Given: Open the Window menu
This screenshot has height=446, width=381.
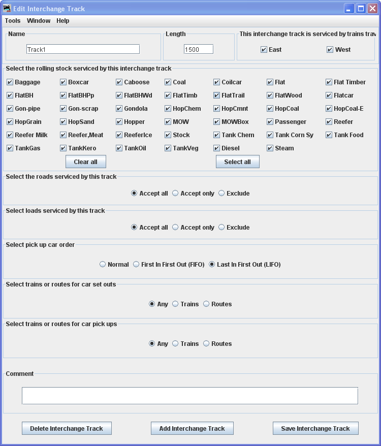Looking at the screenshot, I should 39,21.
